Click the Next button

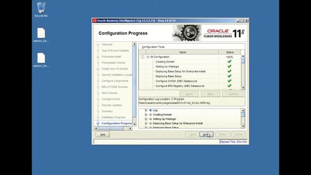coord(206,135)
